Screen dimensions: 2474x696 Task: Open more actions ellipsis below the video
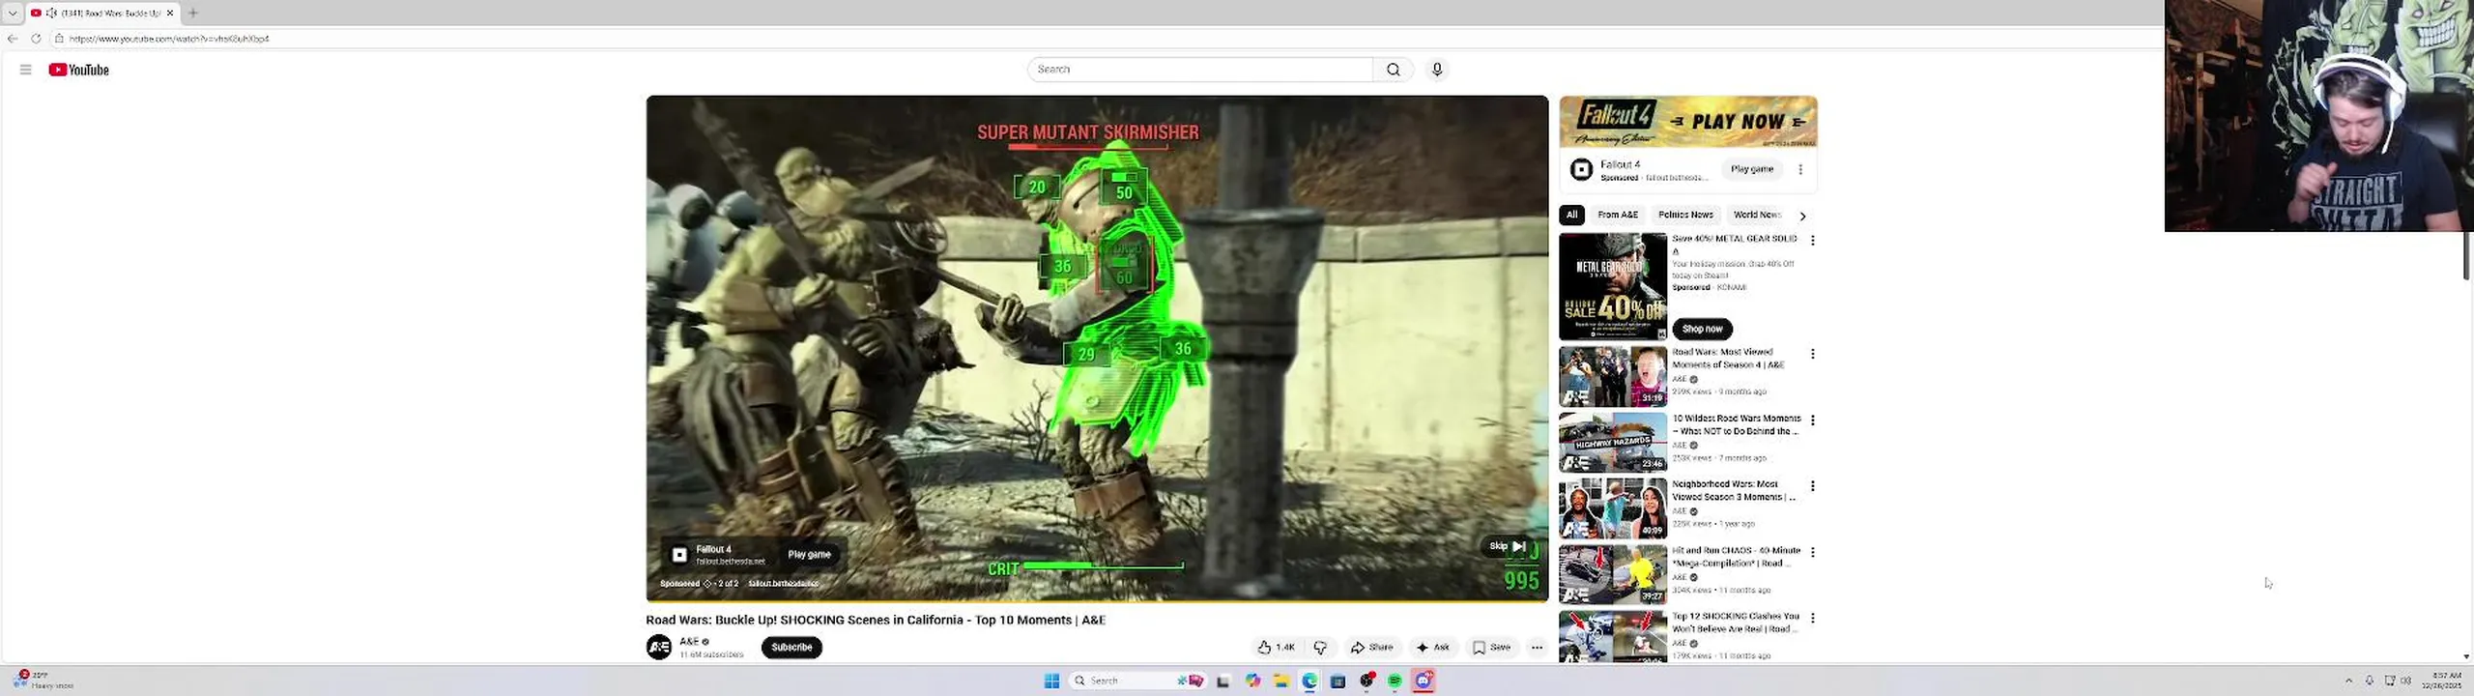point(1537,648)
